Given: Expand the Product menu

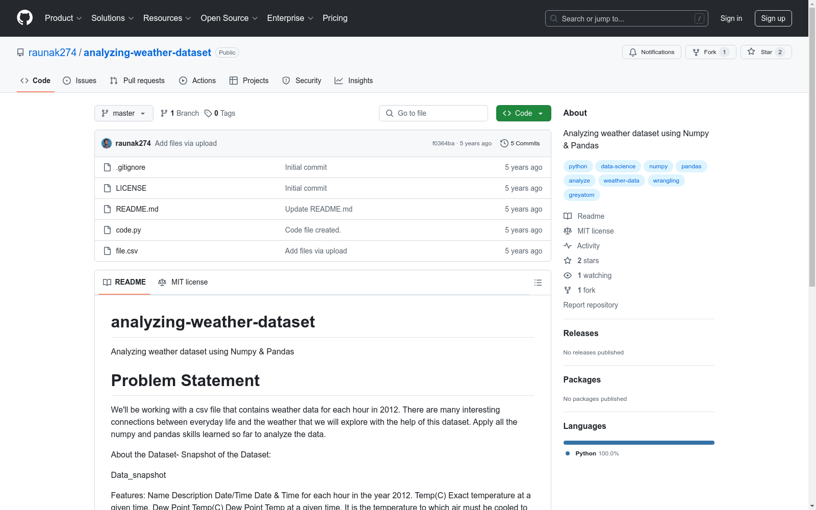Looking at the screenshot, I should coord(63,18).
